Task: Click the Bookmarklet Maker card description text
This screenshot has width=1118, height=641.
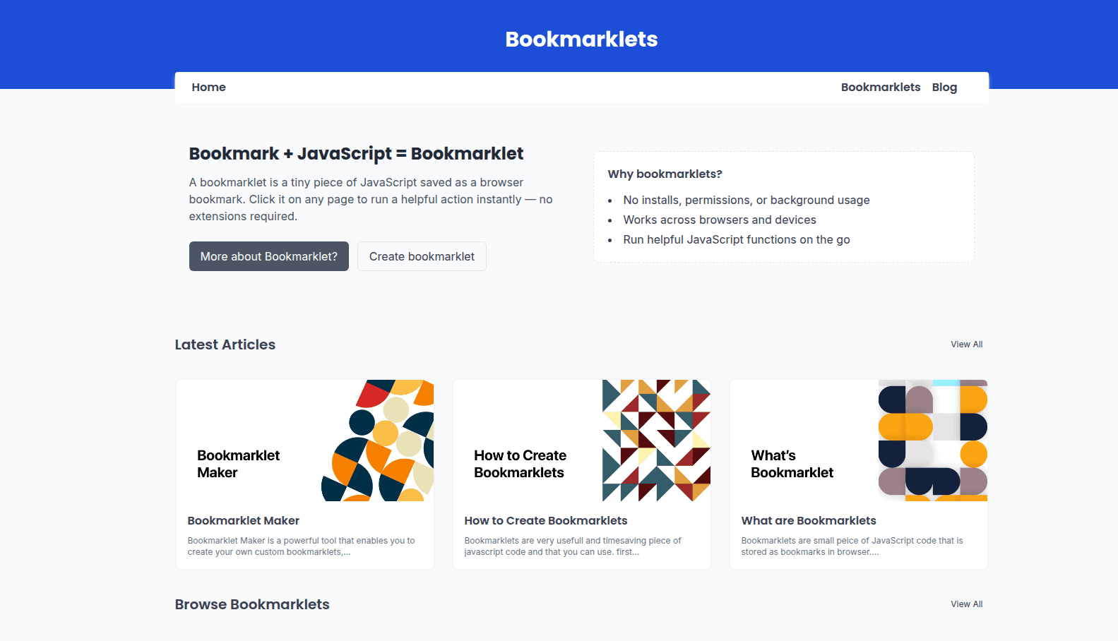Action: tap(300, 546)
